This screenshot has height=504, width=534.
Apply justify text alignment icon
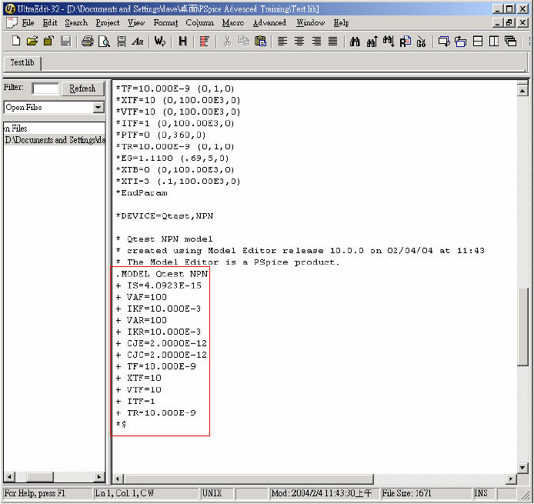(332, 42)
